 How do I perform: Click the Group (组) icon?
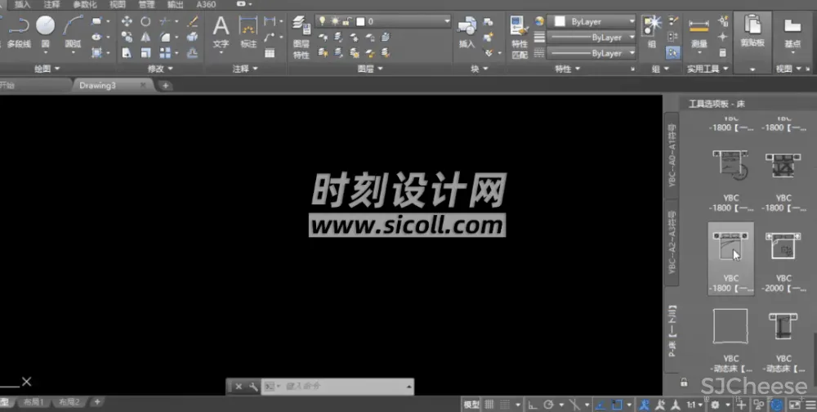[x=652, y=28]
